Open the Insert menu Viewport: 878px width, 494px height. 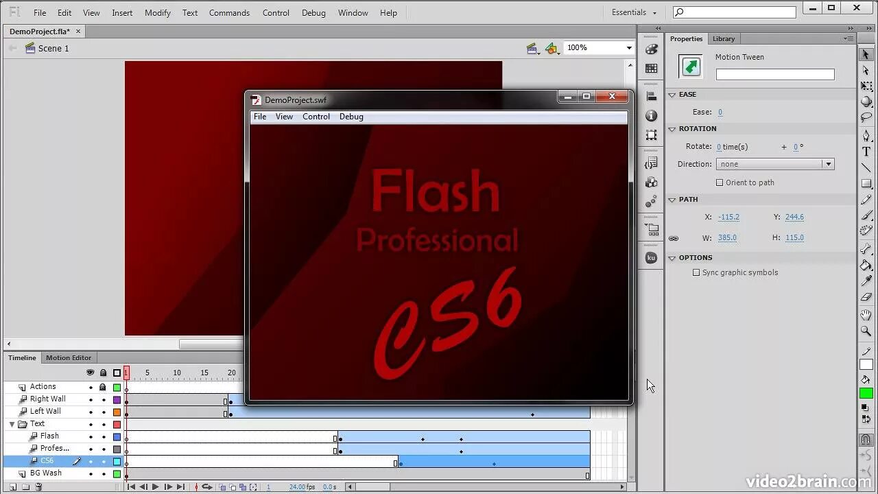[x=122, y=12]
